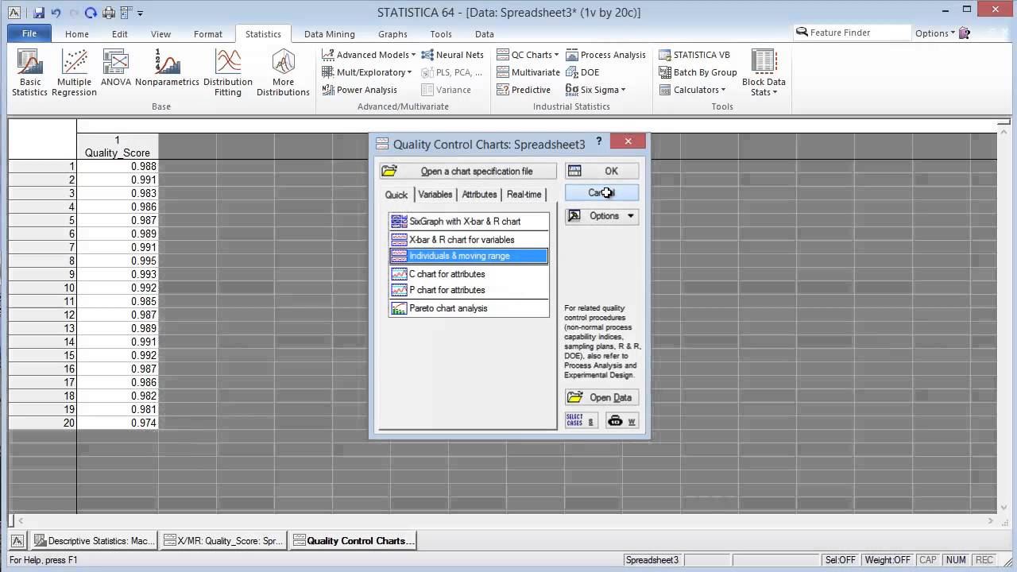Open the dialog Options dropdown button
The height and width of the screenshot is (572, 1017).
click(601, 216)
